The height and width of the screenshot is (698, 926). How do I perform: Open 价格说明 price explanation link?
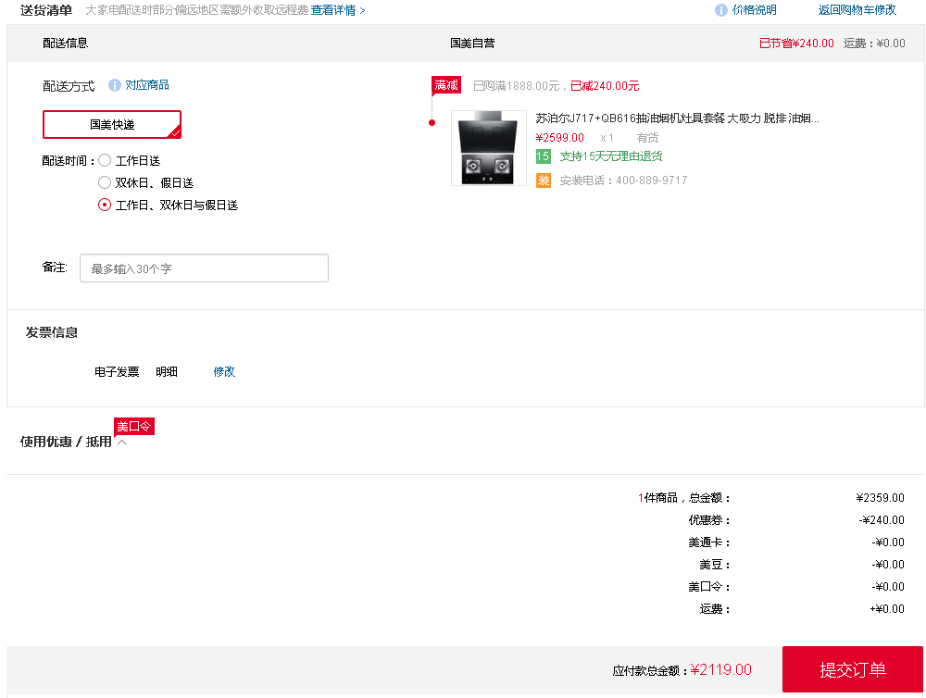pyautogui.click(x=754, y=10)
